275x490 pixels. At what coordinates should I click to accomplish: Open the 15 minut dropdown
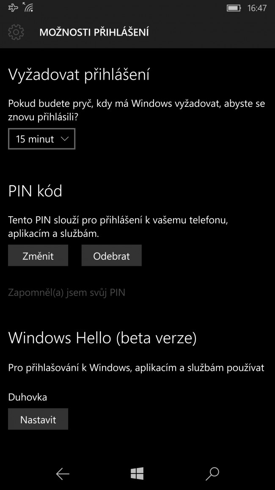(41, 139)
